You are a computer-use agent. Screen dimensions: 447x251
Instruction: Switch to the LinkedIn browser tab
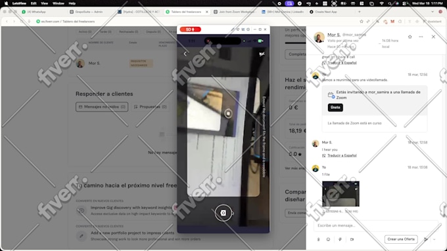(283, 12)
